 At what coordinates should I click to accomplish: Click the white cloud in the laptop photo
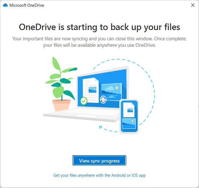pos(110,88)
